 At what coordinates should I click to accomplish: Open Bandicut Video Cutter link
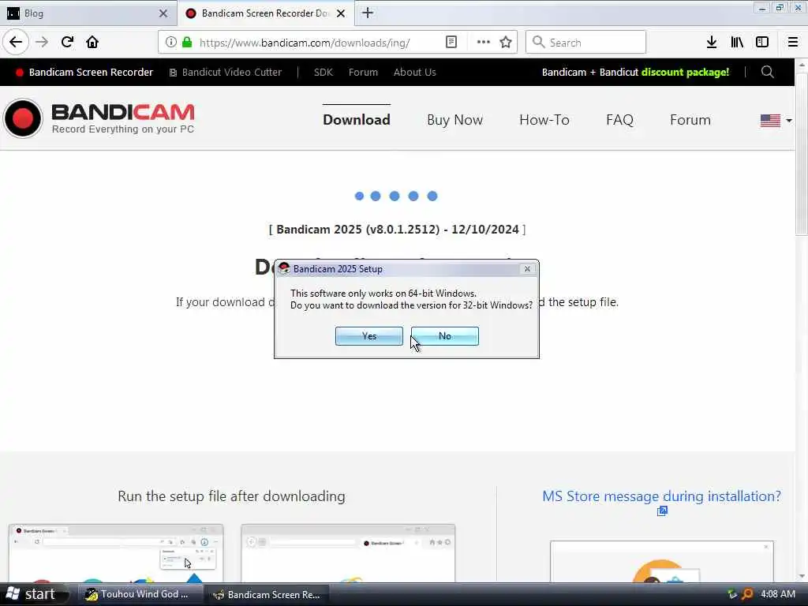coord(226,72)
